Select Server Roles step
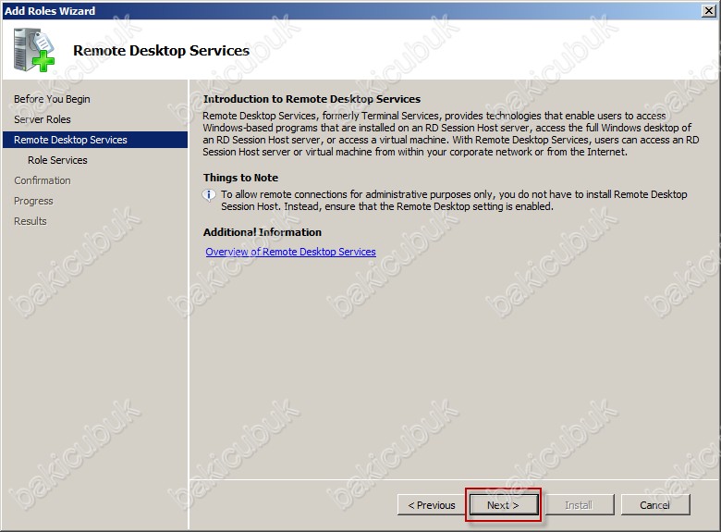The image size is (721, 532). point(43,119)
